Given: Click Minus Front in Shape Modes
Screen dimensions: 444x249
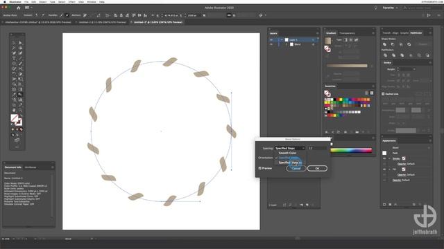Looking at the screenshot, I should click(x=393, y=44).
